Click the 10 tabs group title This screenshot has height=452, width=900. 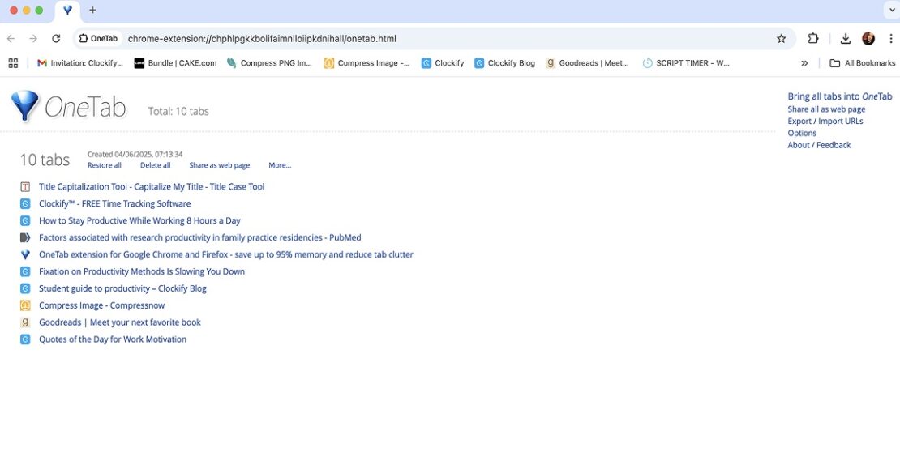click(45, 160)
